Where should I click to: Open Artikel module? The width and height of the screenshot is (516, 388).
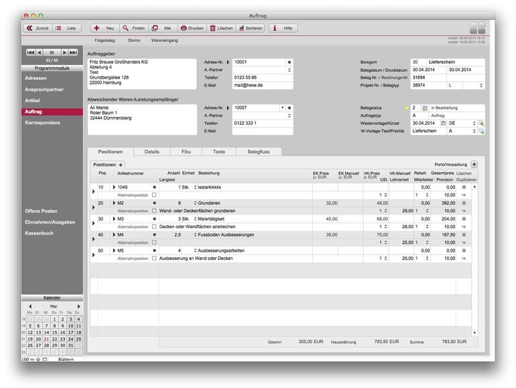coord(32,101)
